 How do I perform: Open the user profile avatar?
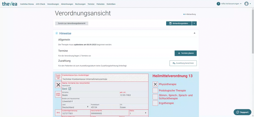tap(247, 4)
